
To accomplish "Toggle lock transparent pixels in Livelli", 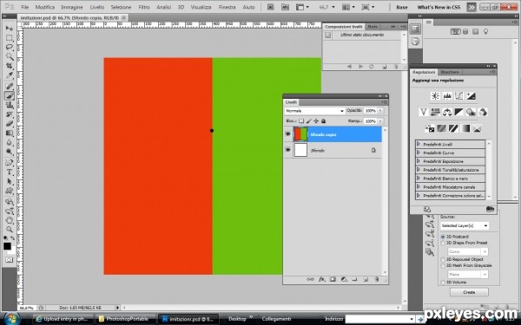I will pyautogui.click(x=301, y=121).
